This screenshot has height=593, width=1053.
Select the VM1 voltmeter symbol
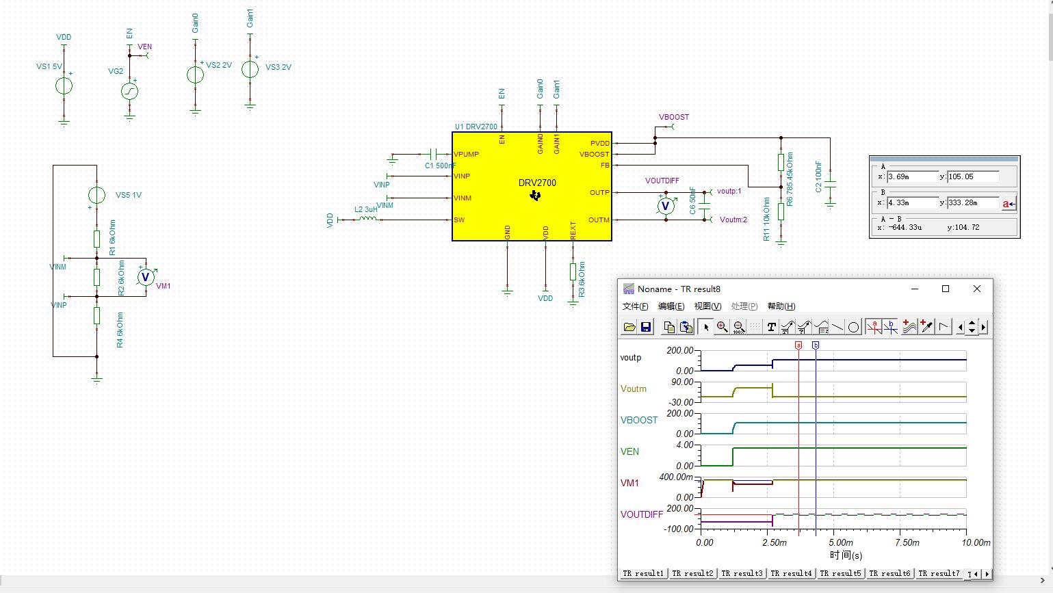coord(146,277)
